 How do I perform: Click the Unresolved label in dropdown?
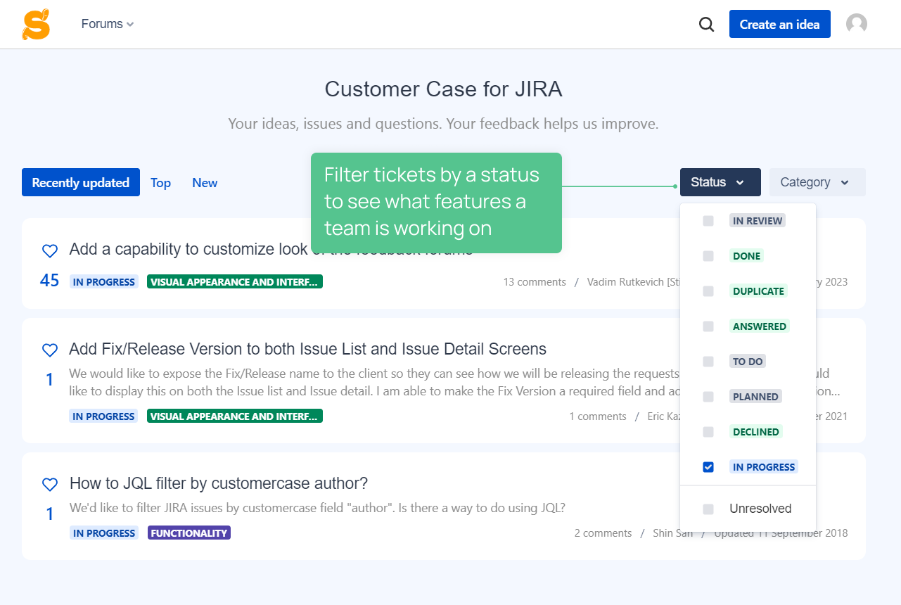760,509
